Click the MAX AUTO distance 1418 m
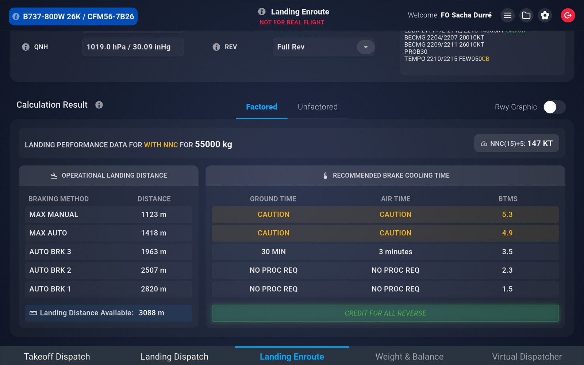 click(154, 233)
